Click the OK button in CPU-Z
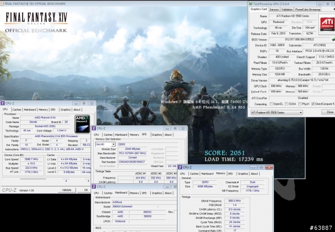The width and height of the screenshot is (335, 232). click(x=86, y=190)
